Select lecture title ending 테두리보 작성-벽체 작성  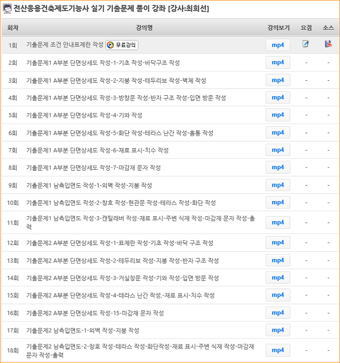click(x=116, y=81)
